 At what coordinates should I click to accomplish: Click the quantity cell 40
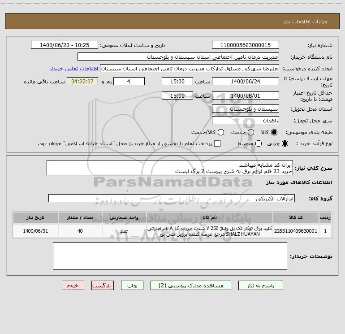tap(80, 231)
